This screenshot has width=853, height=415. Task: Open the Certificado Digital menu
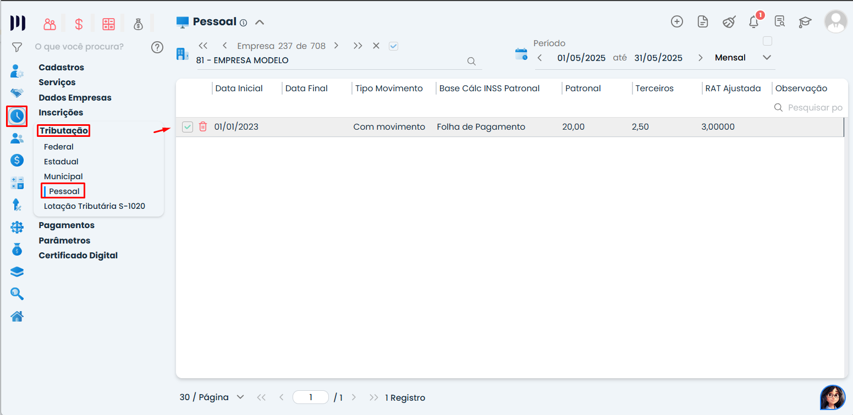(78, 256)
